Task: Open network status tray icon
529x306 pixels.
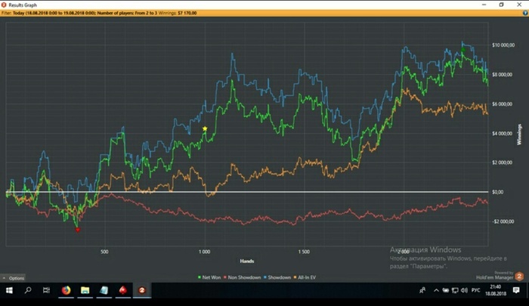Action: (455, 290)
